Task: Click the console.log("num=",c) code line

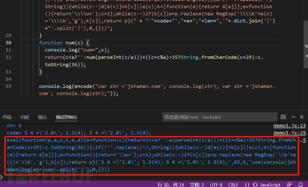Action: [77, 50]
